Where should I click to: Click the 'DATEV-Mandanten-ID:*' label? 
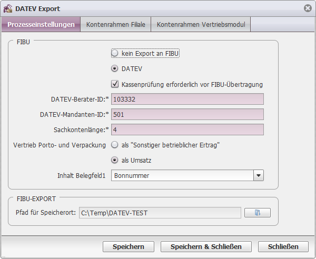point(74,115)
